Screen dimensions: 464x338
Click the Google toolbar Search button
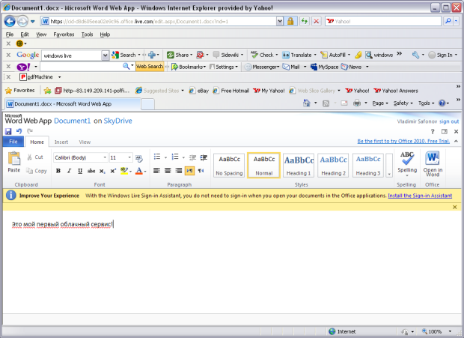coord(124,55)
